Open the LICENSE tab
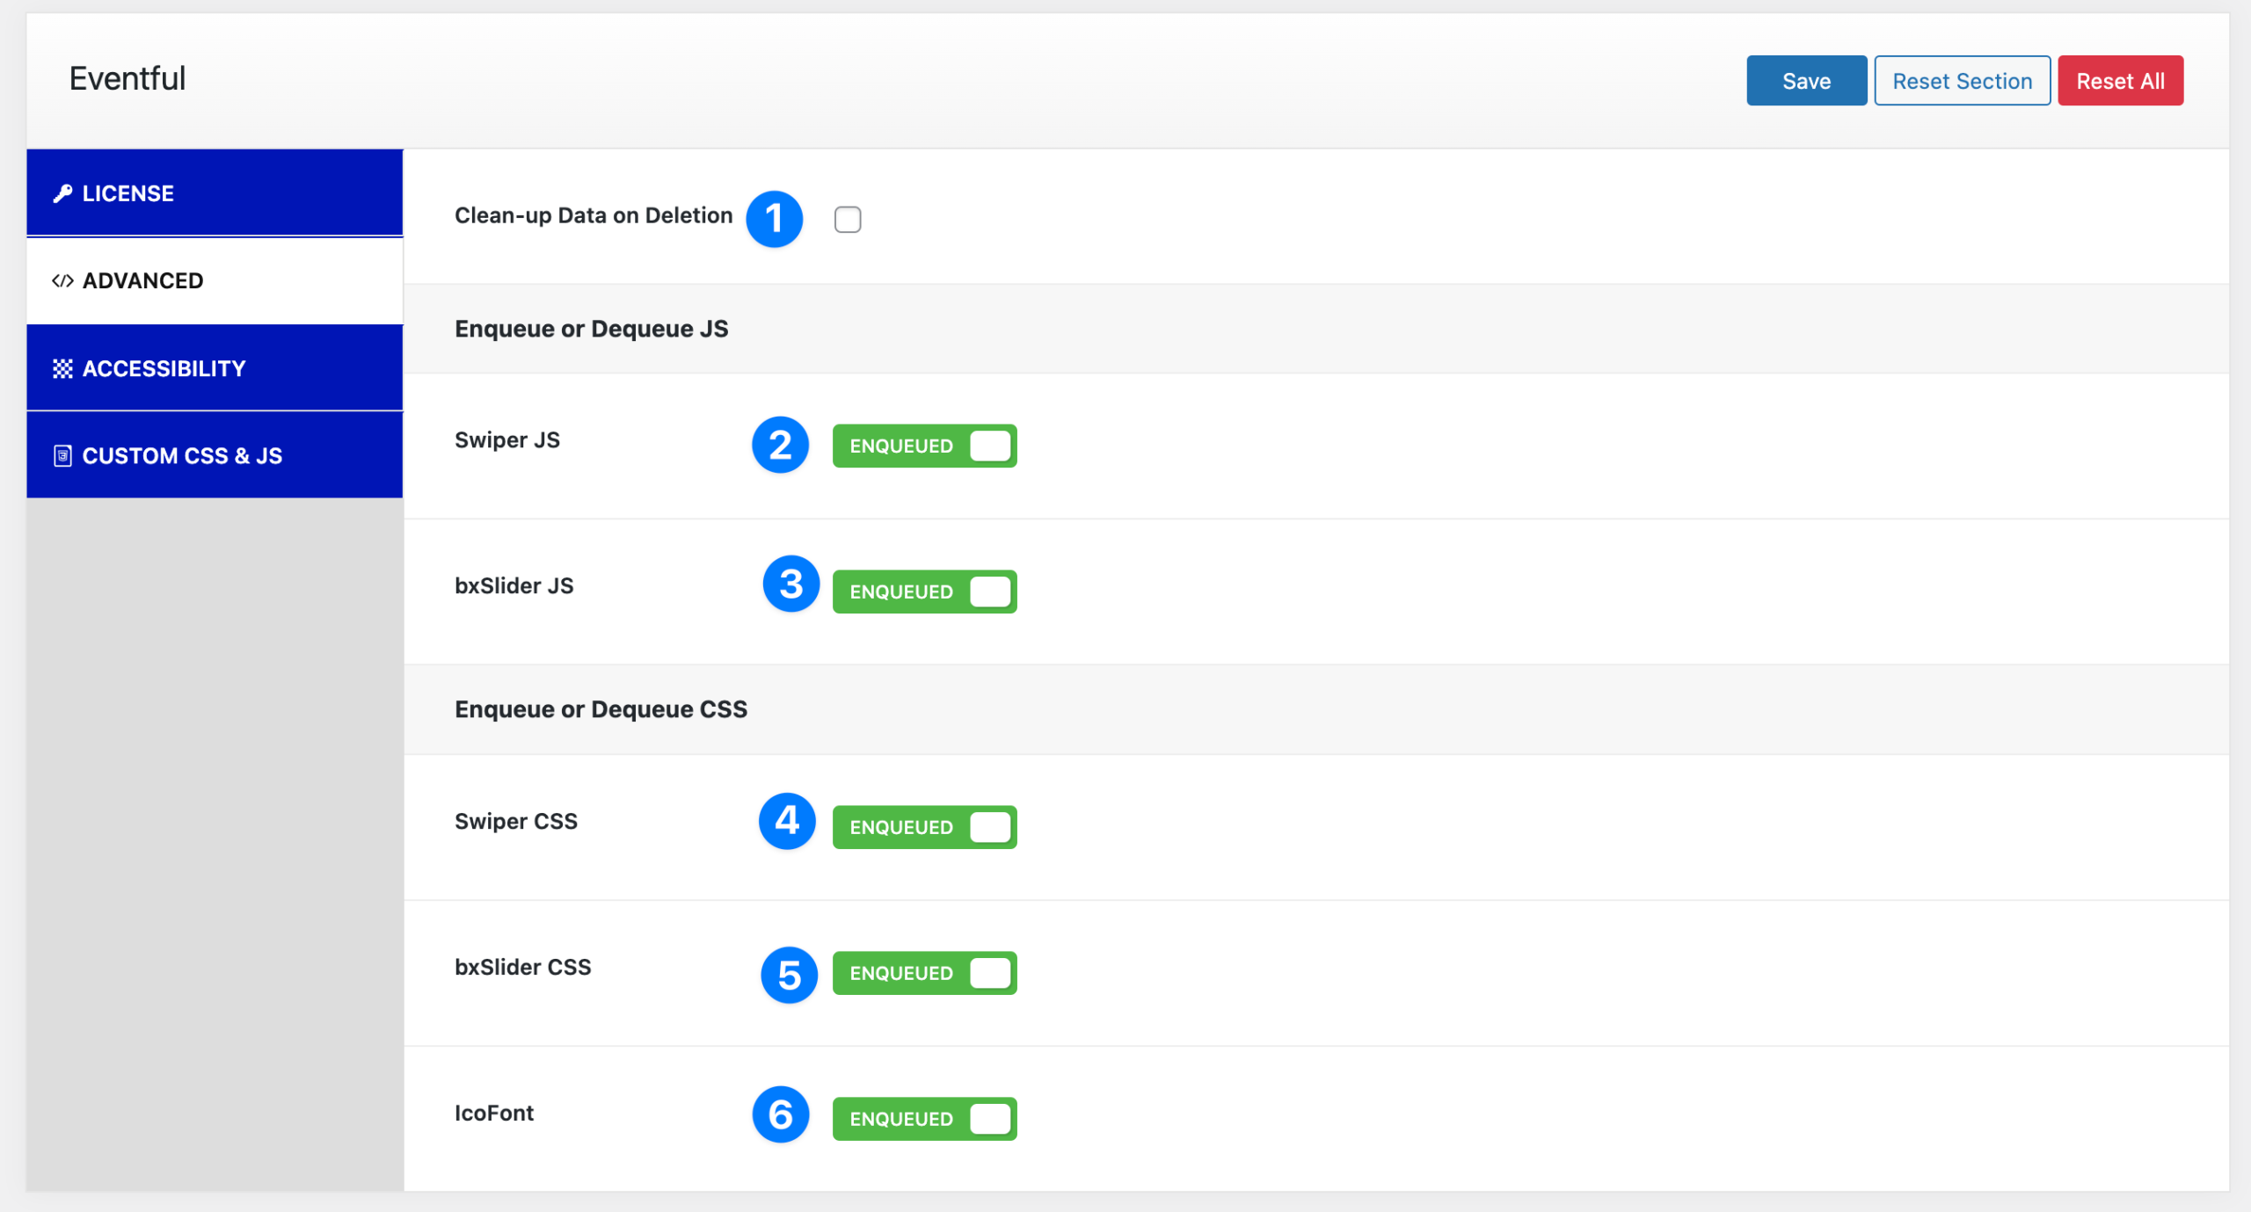This screenshot has width=2251, height=1212. click(x=215, y=193)
